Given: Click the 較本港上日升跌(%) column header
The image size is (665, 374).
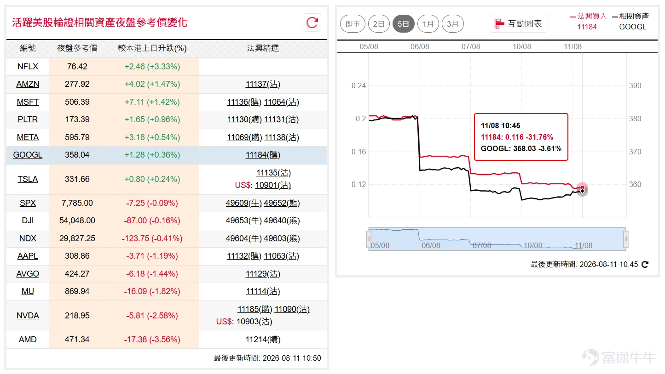Looking at the screenshot, I should [x=152, y=48].
